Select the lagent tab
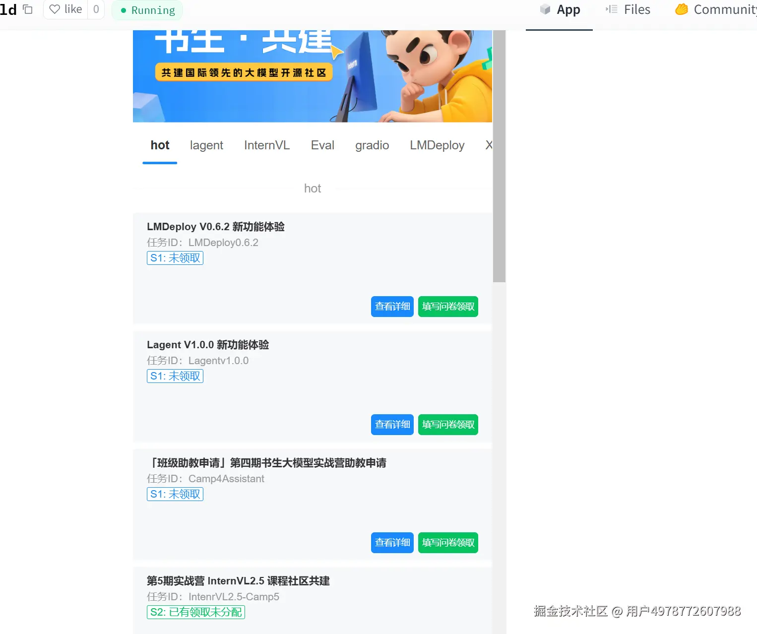This screenshot has height=634, width=757. (206, 145)
